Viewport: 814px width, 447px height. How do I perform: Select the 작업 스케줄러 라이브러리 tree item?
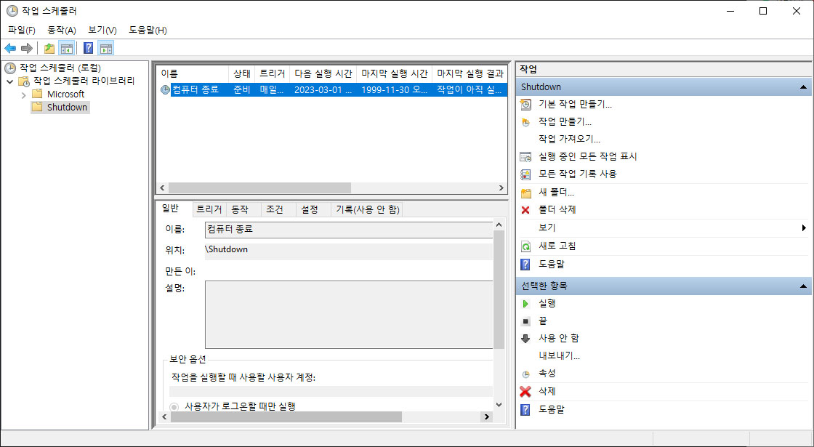[84, 81]
